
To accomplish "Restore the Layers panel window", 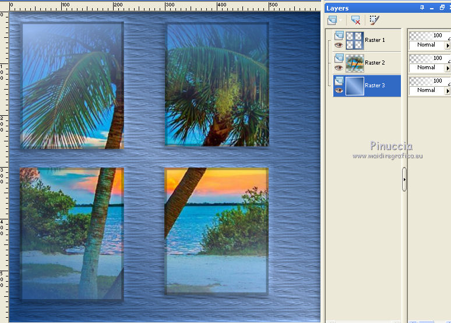I will coord(442,8).
